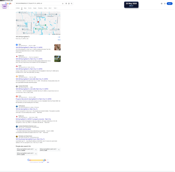Click the Redfin result favicon
This screenshot has height=172, width=175.
pos(17,66)
